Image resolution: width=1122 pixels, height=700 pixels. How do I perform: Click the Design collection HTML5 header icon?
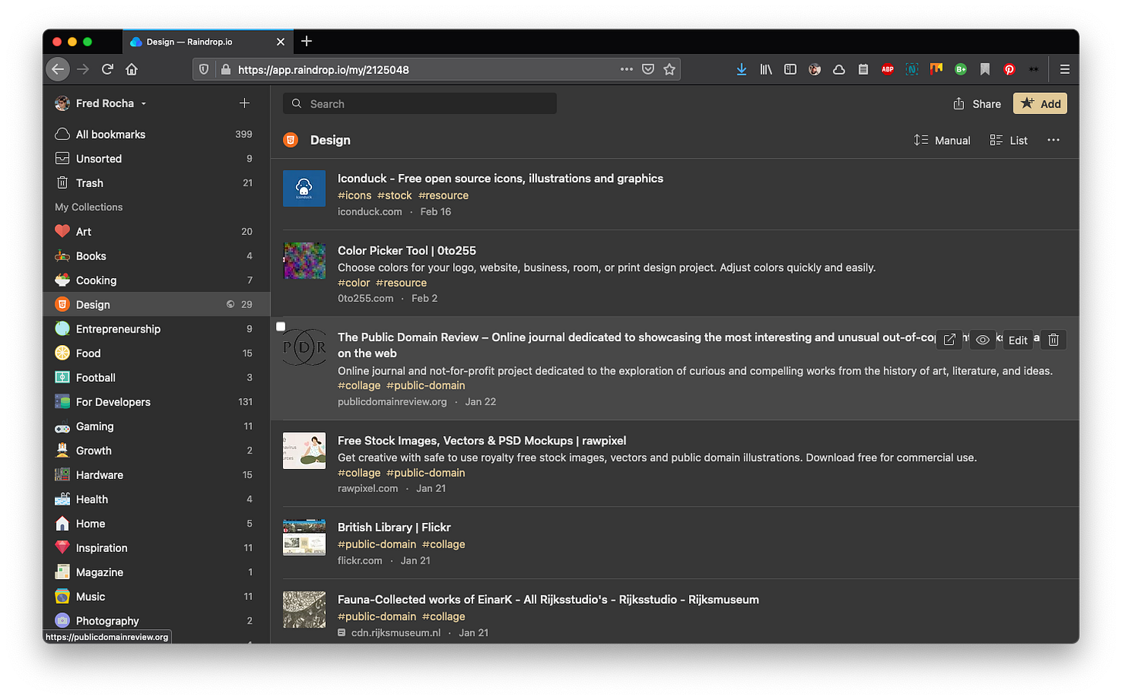click(x=291, y=140)
